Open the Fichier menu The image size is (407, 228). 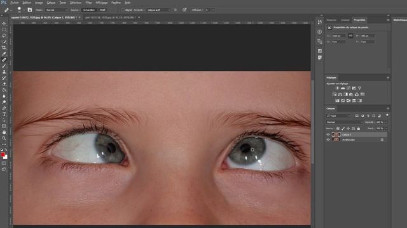pos(14,3)
